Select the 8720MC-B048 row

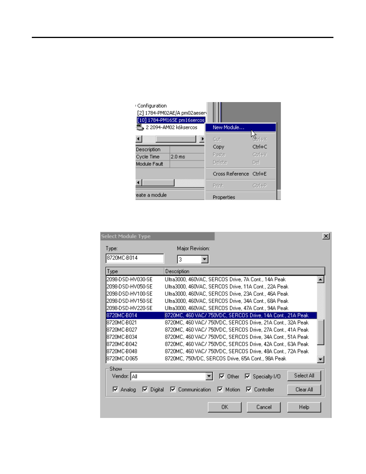(x=211, y=351)
